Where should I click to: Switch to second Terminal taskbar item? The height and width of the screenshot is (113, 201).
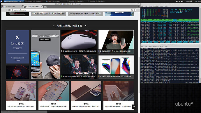tap(97, 1)
